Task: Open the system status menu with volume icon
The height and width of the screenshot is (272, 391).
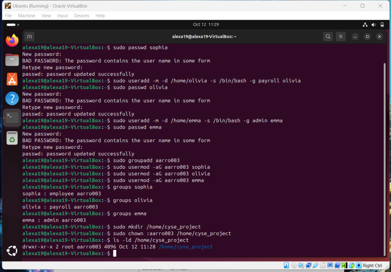Action: 374,25
